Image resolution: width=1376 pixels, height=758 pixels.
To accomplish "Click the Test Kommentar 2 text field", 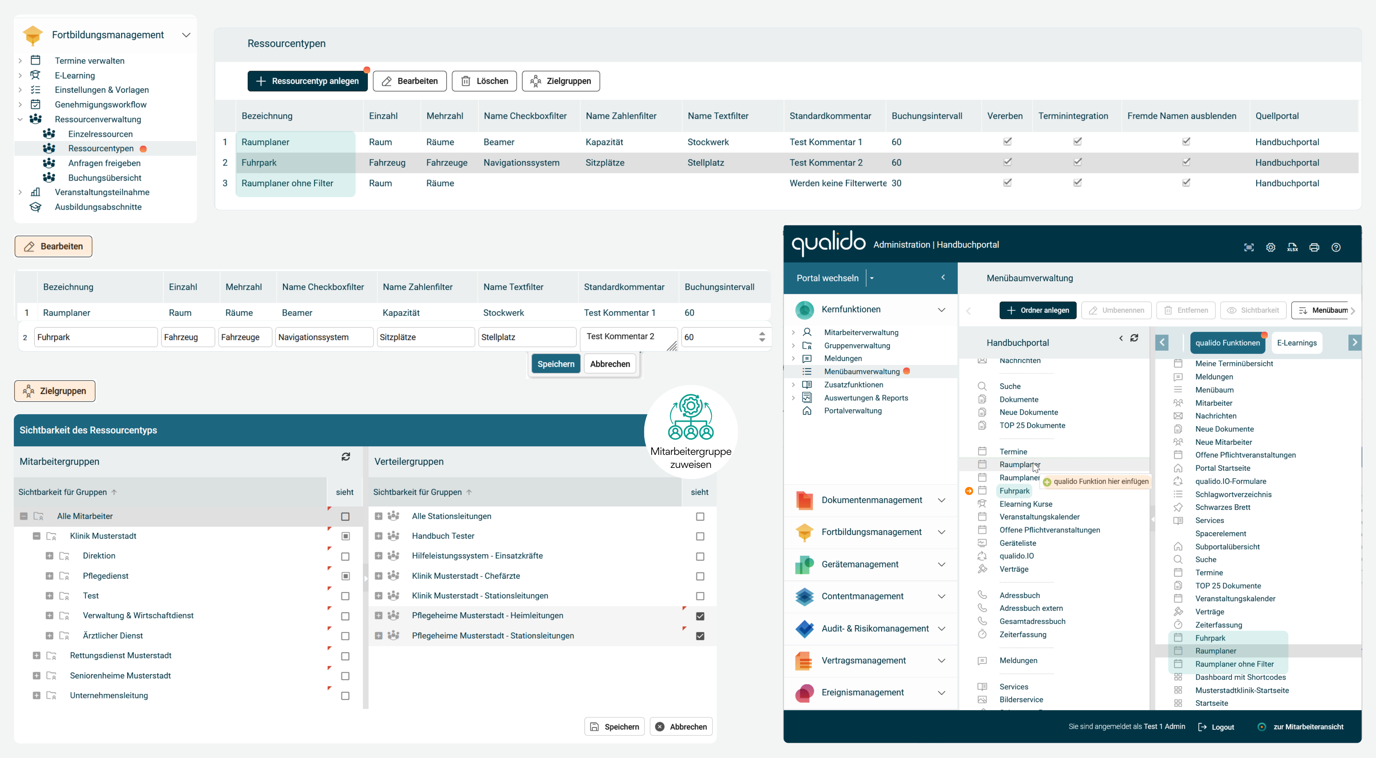I will [x=625, y=337].
